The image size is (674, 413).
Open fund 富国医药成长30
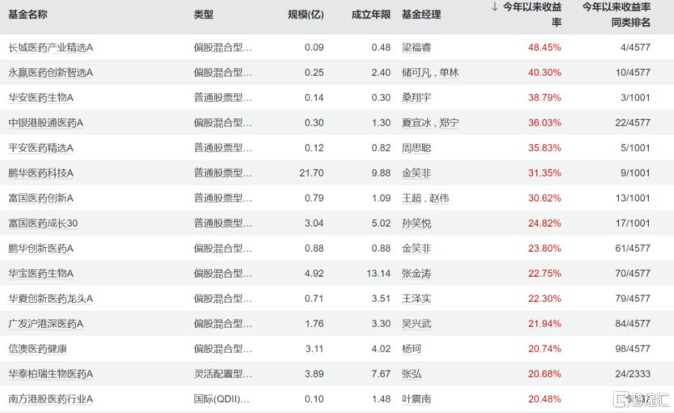pos(43,223)
